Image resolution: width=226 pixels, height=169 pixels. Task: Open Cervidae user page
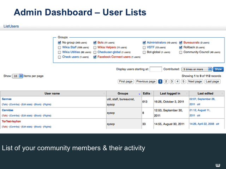(x=7, y=110)
